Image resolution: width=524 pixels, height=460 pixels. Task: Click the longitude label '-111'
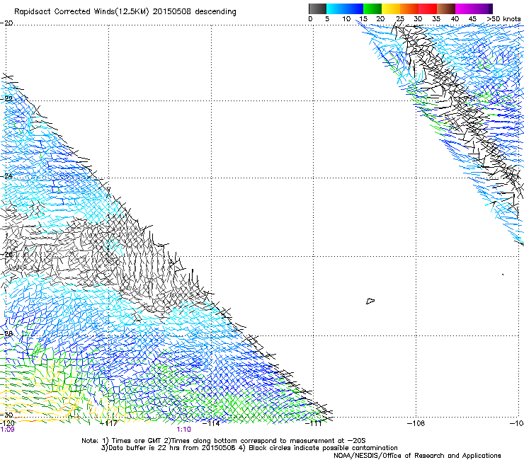pos(314,423)
